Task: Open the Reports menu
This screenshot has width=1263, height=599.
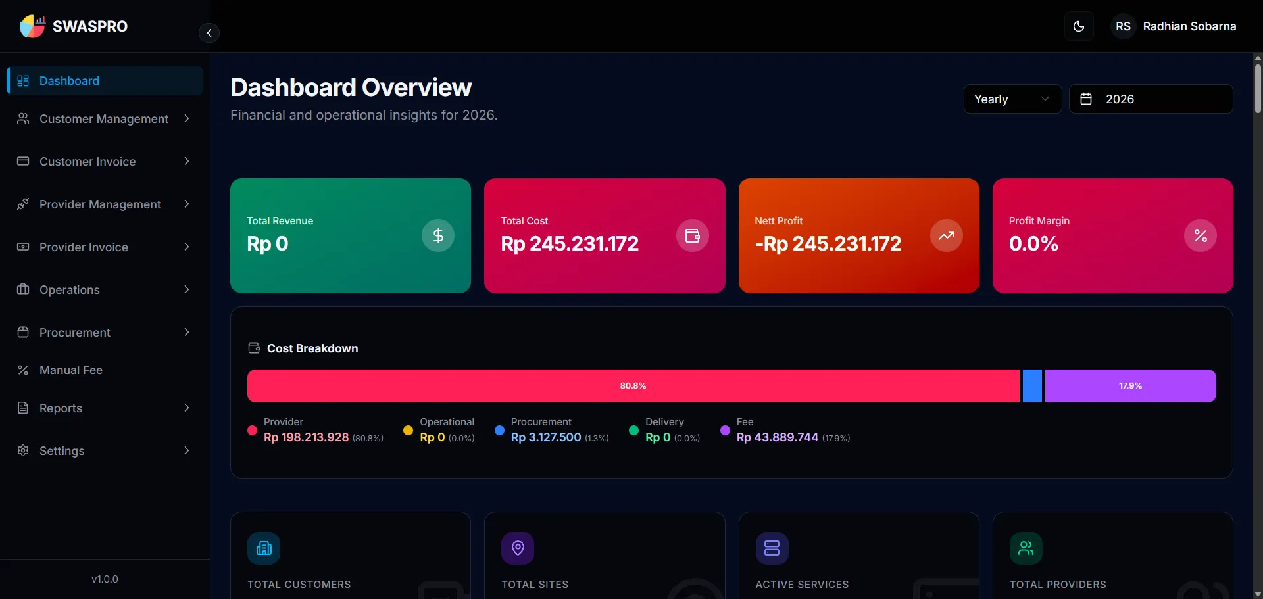Action: tap(105, 408)
